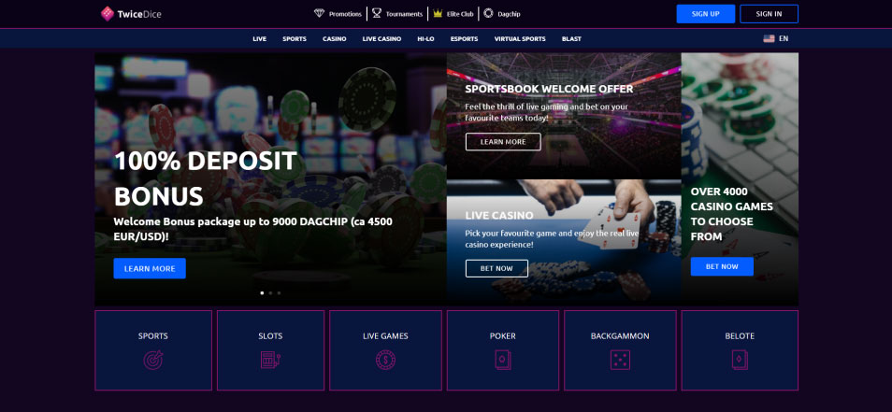Screen dimensions: 892x412
Task: Click the Sign Up button
Action: (705, 14)
